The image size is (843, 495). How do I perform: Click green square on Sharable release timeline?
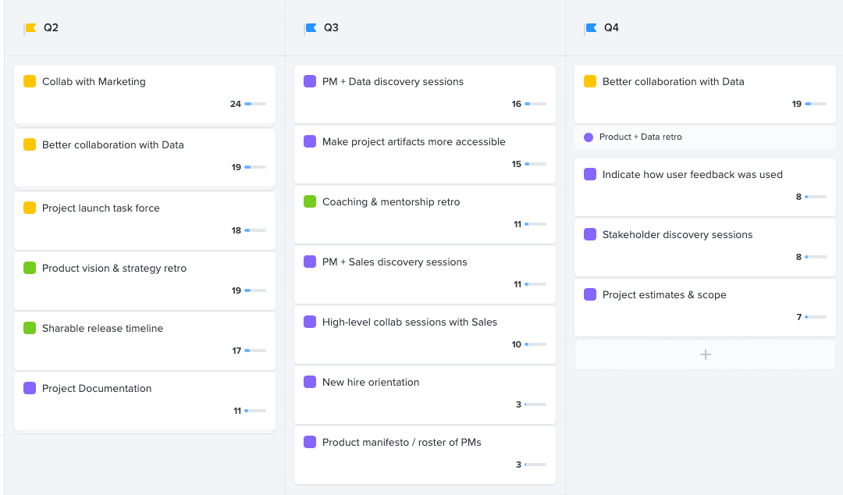[x=30, y=328]
